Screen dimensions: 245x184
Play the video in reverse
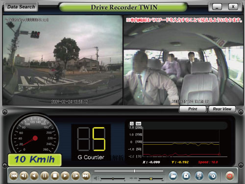[34, 176]
